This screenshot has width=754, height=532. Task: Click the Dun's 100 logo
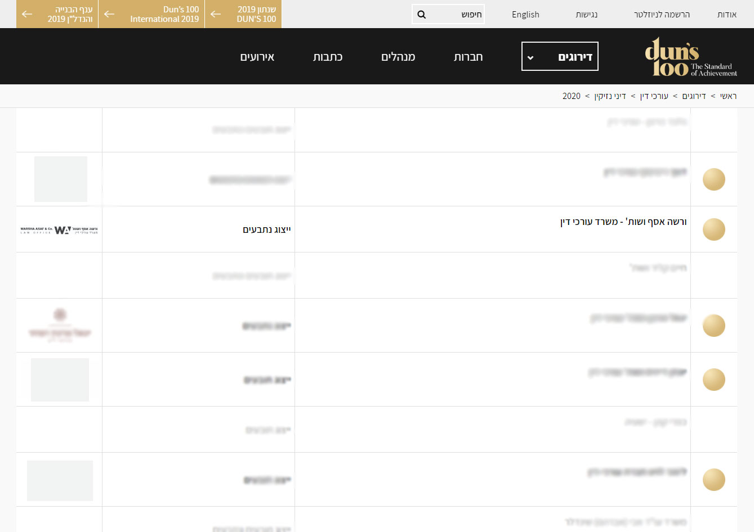[691, 56]
